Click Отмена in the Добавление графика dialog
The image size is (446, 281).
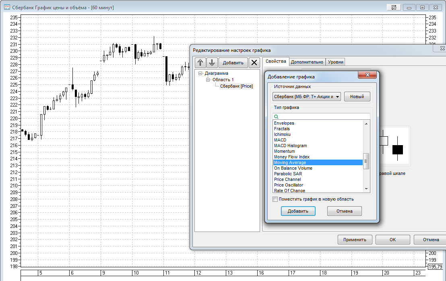pos(345,211)
